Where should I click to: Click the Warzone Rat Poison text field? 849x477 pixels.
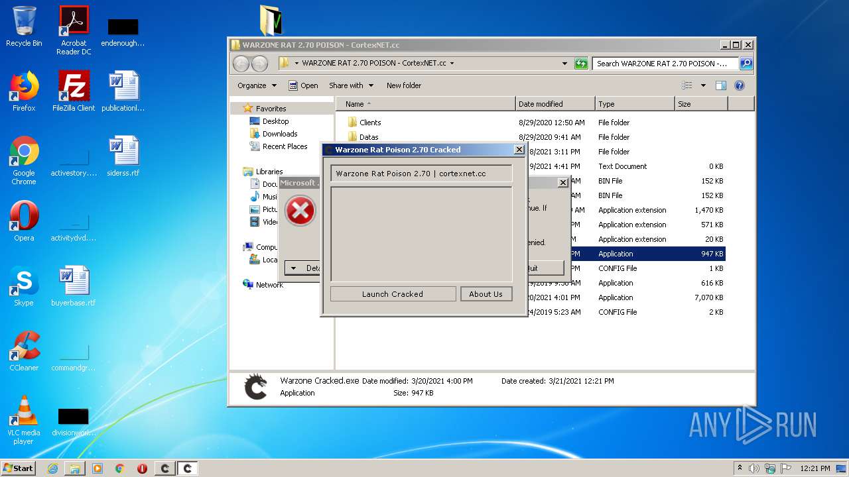421,174
